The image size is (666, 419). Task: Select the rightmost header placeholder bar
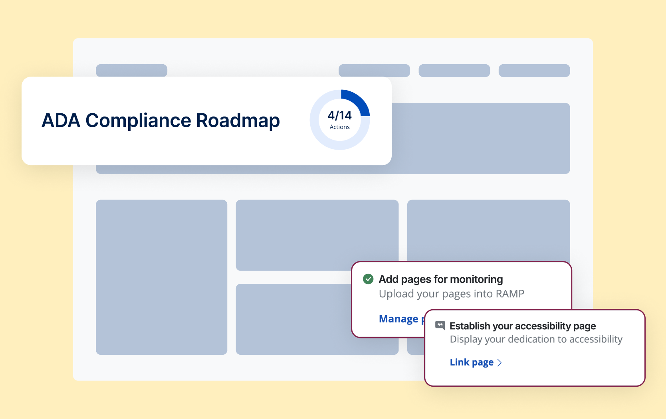[x=534, y=70]
